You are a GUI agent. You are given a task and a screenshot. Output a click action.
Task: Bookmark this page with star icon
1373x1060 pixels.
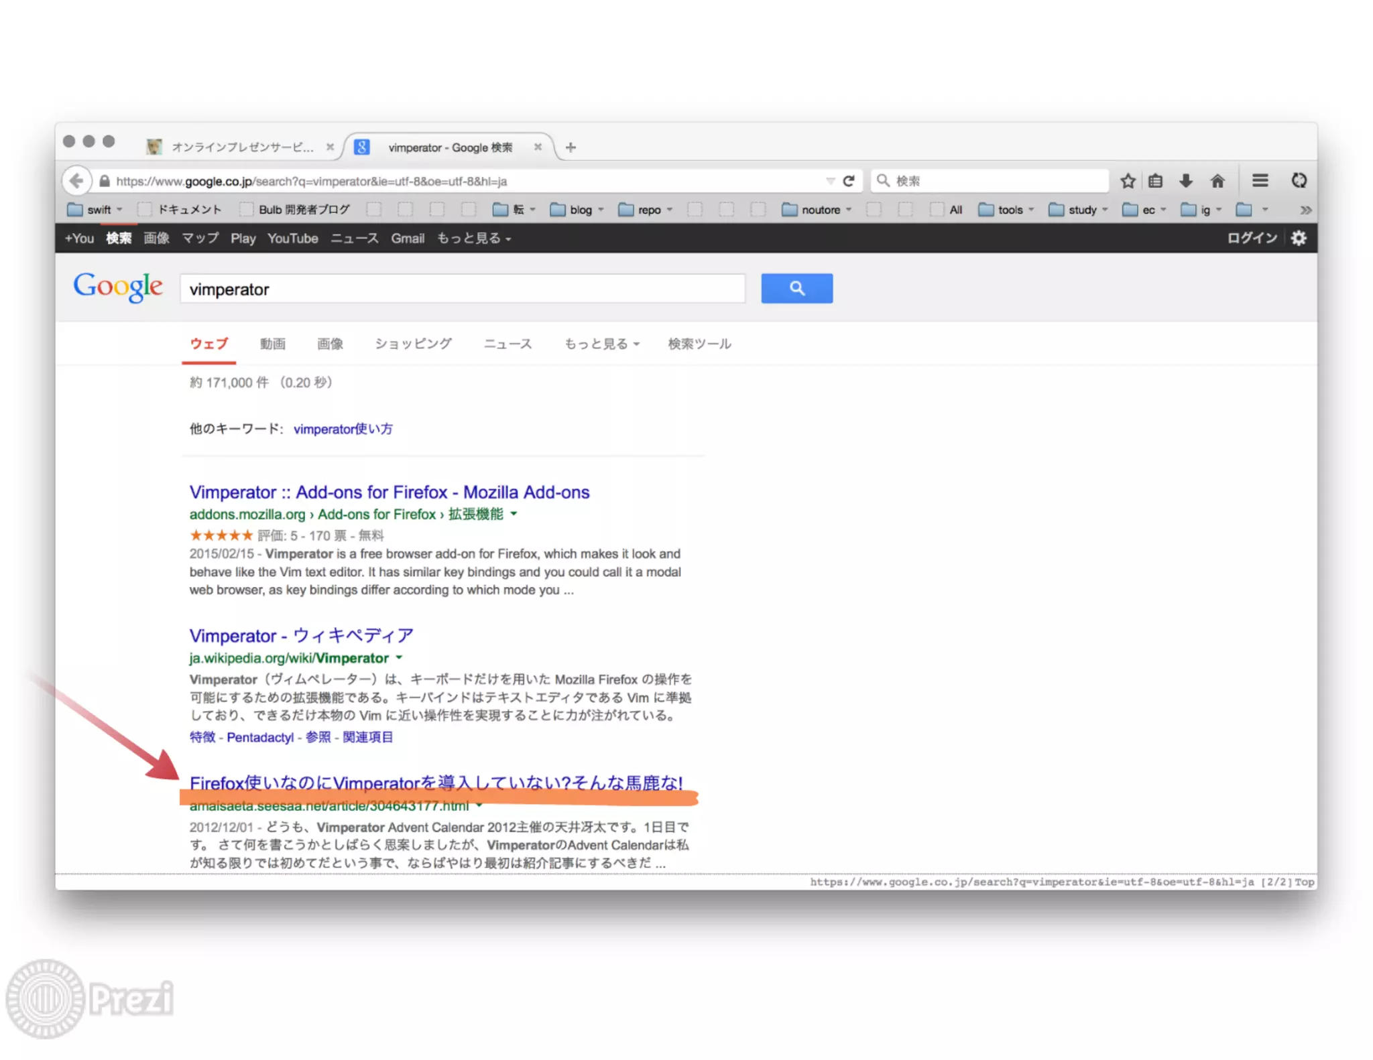1128,181
